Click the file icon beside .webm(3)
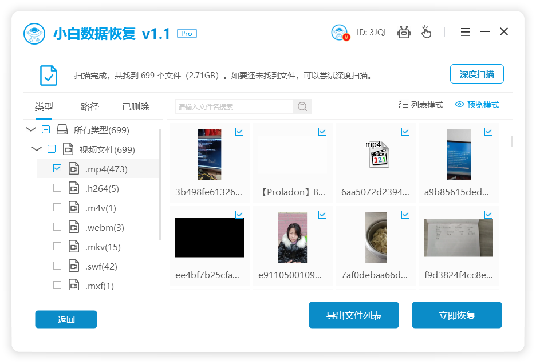This screenshot has height=364, width=536. click(74, 227)
